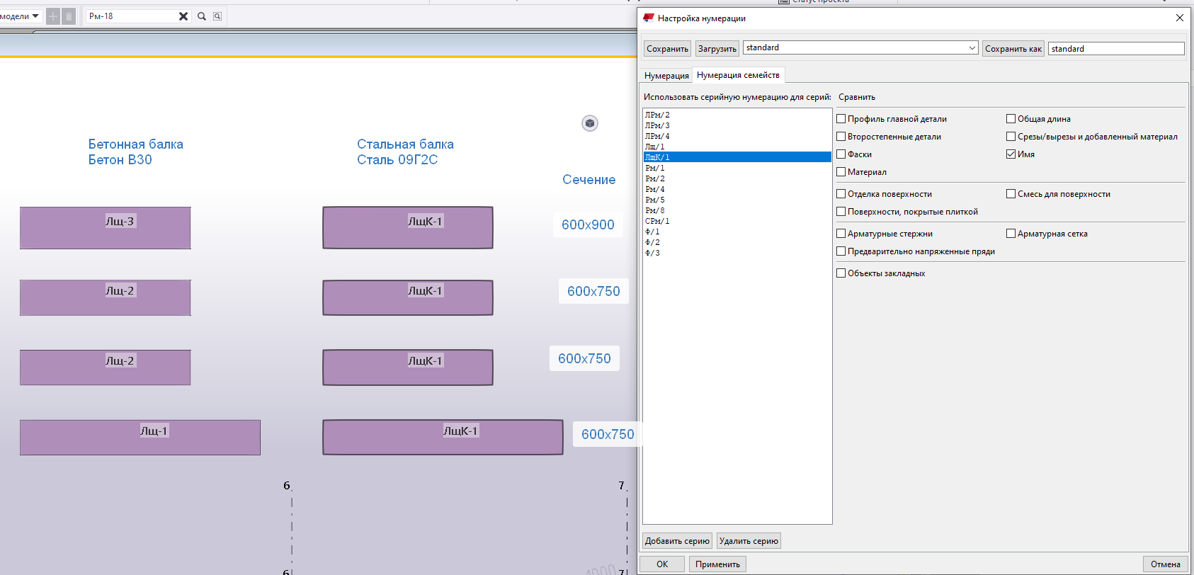Click the magnifier search icon in toolbar
Viewport: 1194px width, 575px height.
click(x=202, y=16)
